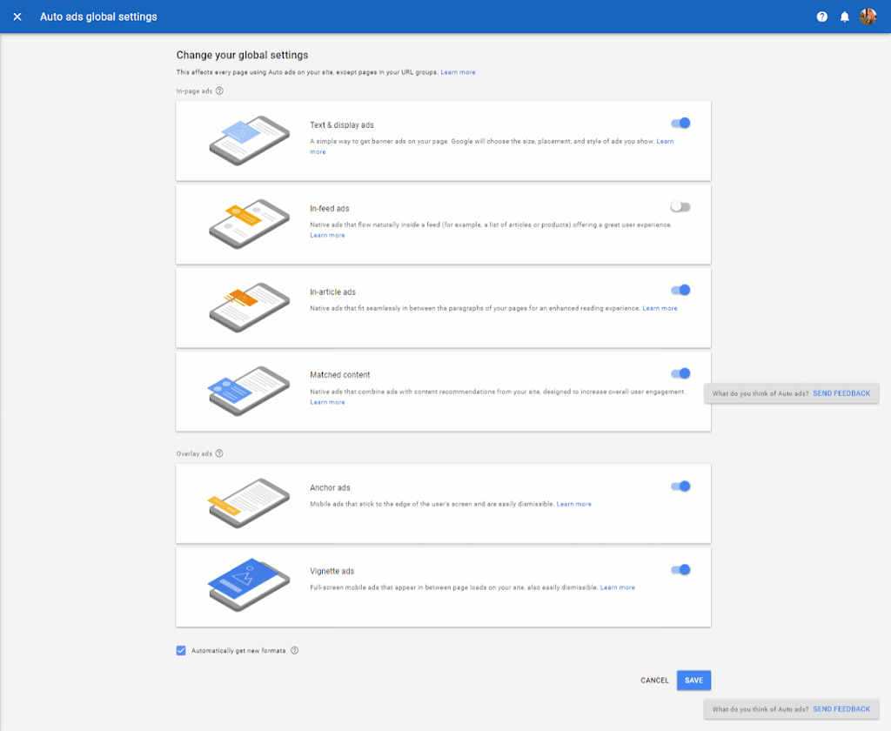
Task: Click the Vignette ads illustration
Action: [248, 586]
